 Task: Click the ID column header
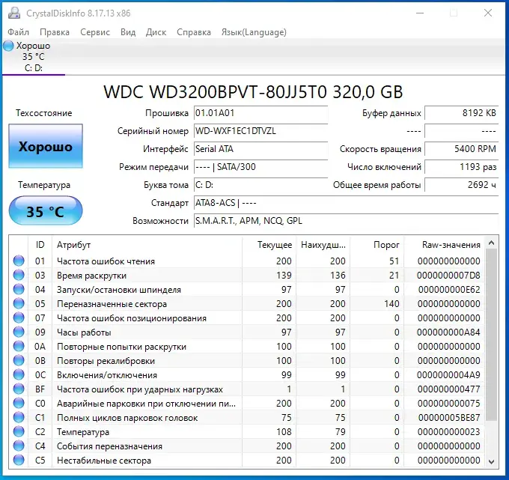pyautogui.click(x=40, y=245)
